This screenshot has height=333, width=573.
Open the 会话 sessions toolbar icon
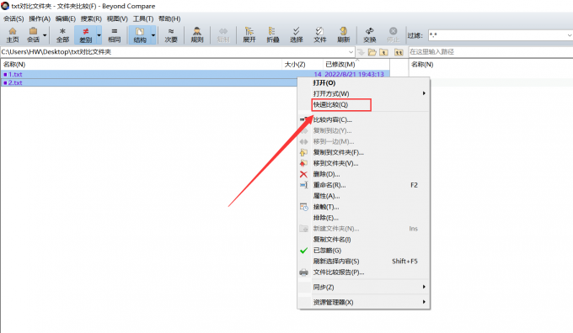tap(33, 35)
